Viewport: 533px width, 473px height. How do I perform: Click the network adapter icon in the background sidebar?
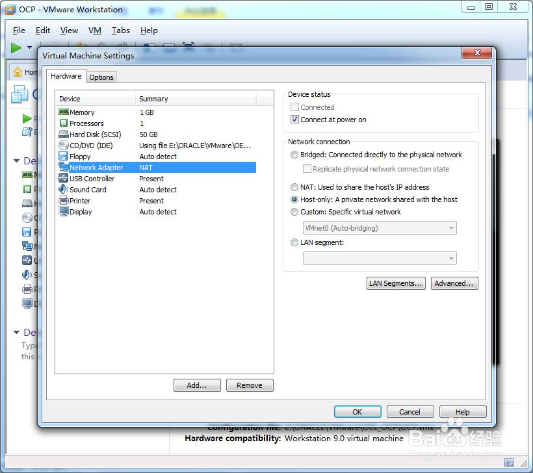(x=27, y=246)
